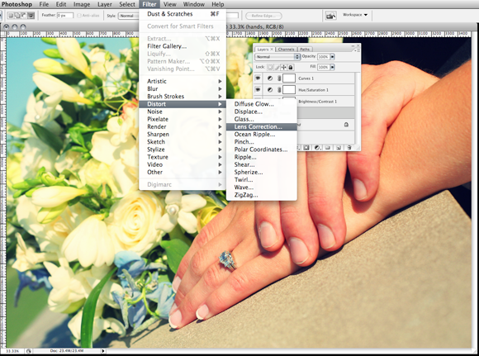
Task: Click the create new layer icon
Action: [x=339, y=148]
